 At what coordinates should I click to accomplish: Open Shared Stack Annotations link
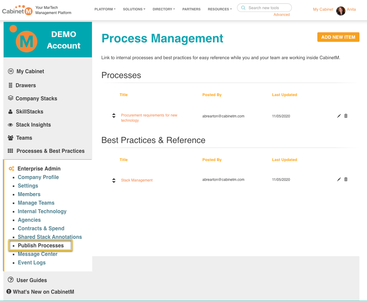click(x=50, y=237)
